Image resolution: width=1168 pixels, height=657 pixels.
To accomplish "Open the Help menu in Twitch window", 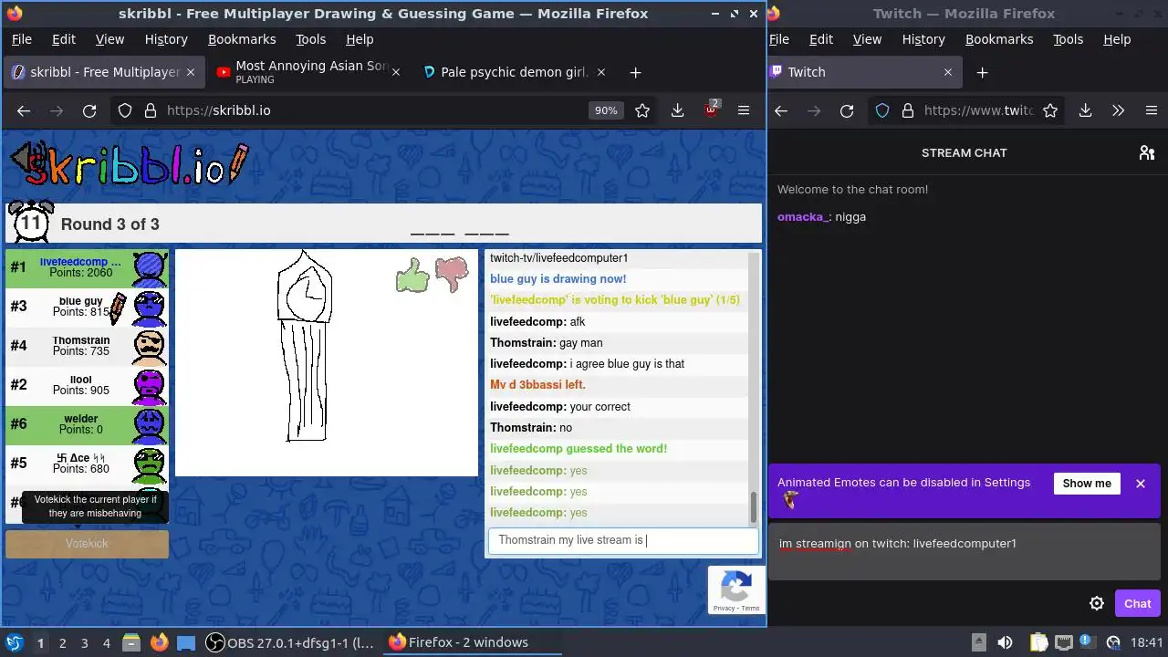I will point(1117,39).
